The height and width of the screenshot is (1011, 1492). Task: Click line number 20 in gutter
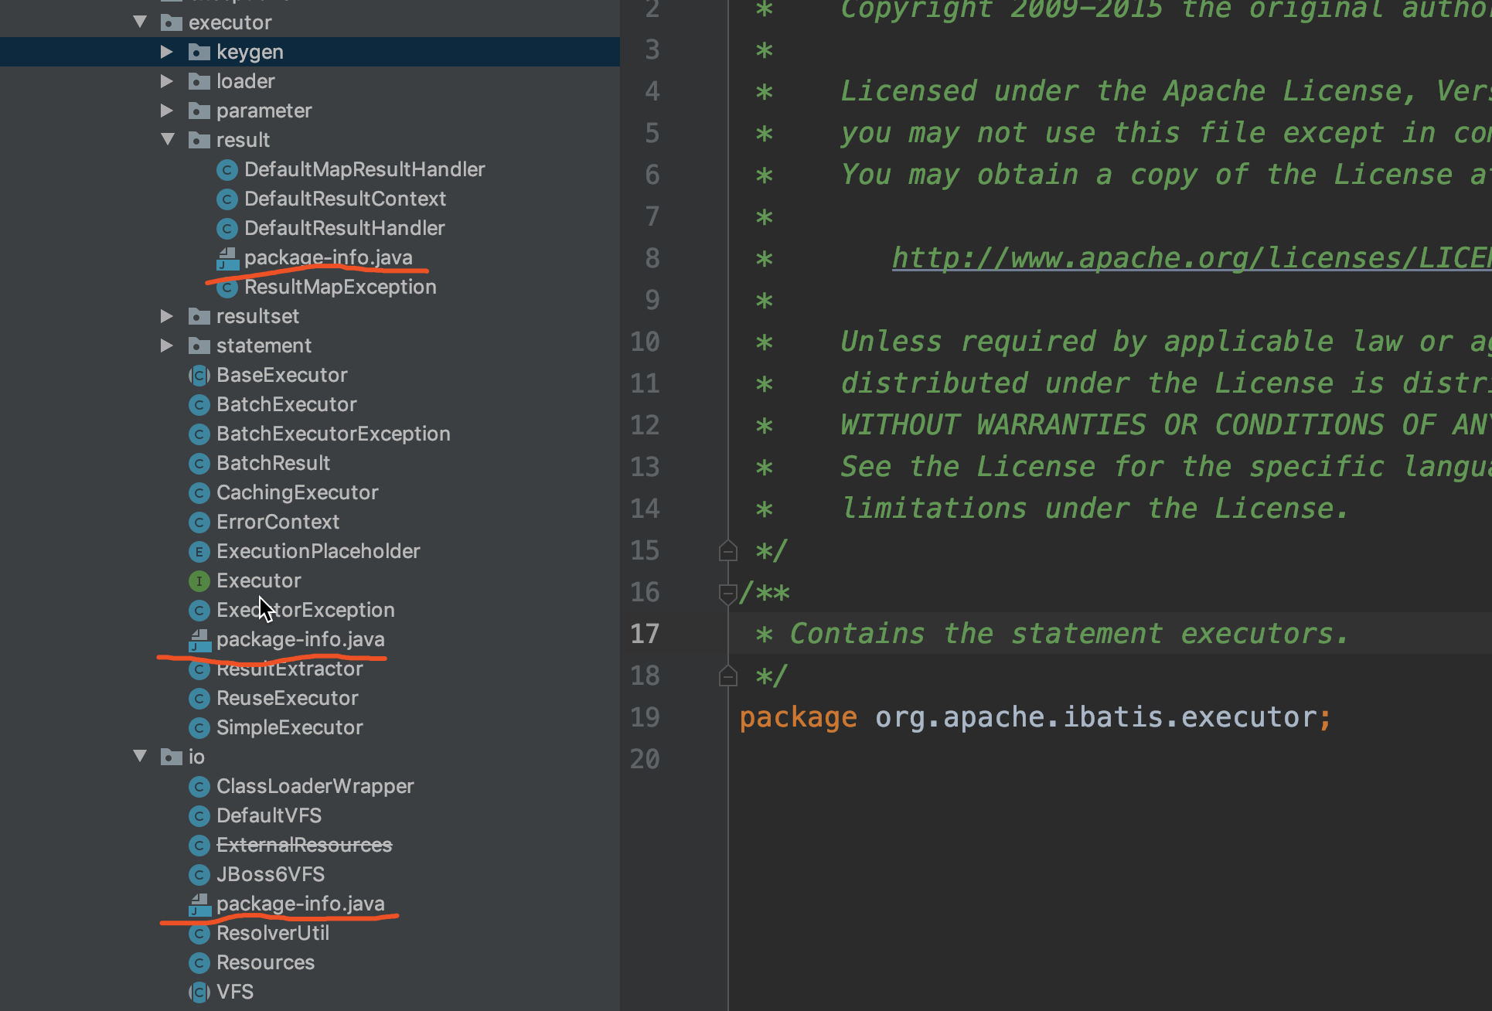(645, 759)
